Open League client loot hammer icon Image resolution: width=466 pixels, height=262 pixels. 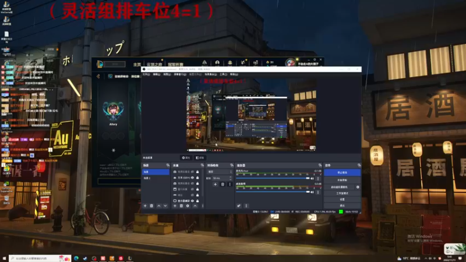pos(243,62)
